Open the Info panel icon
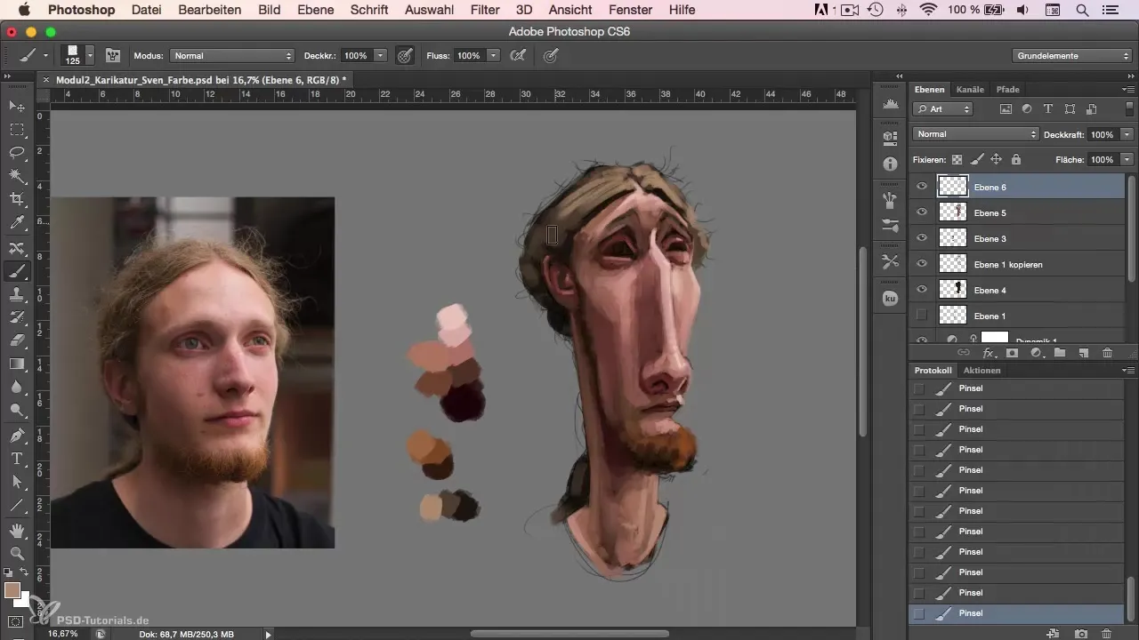This screenshot has height=640, width=1139. tap(890, 164)
